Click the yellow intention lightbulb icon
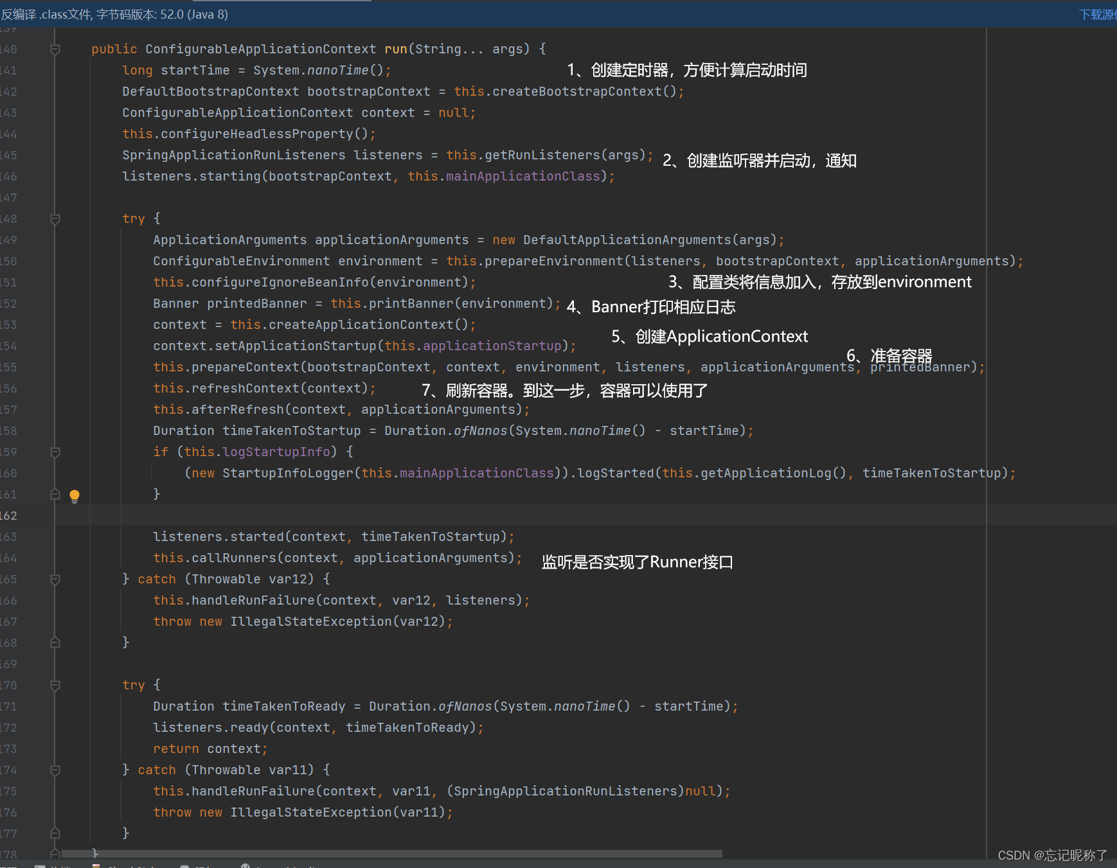The width and height of the screenshot is (1117, 868). click(75, 495)
